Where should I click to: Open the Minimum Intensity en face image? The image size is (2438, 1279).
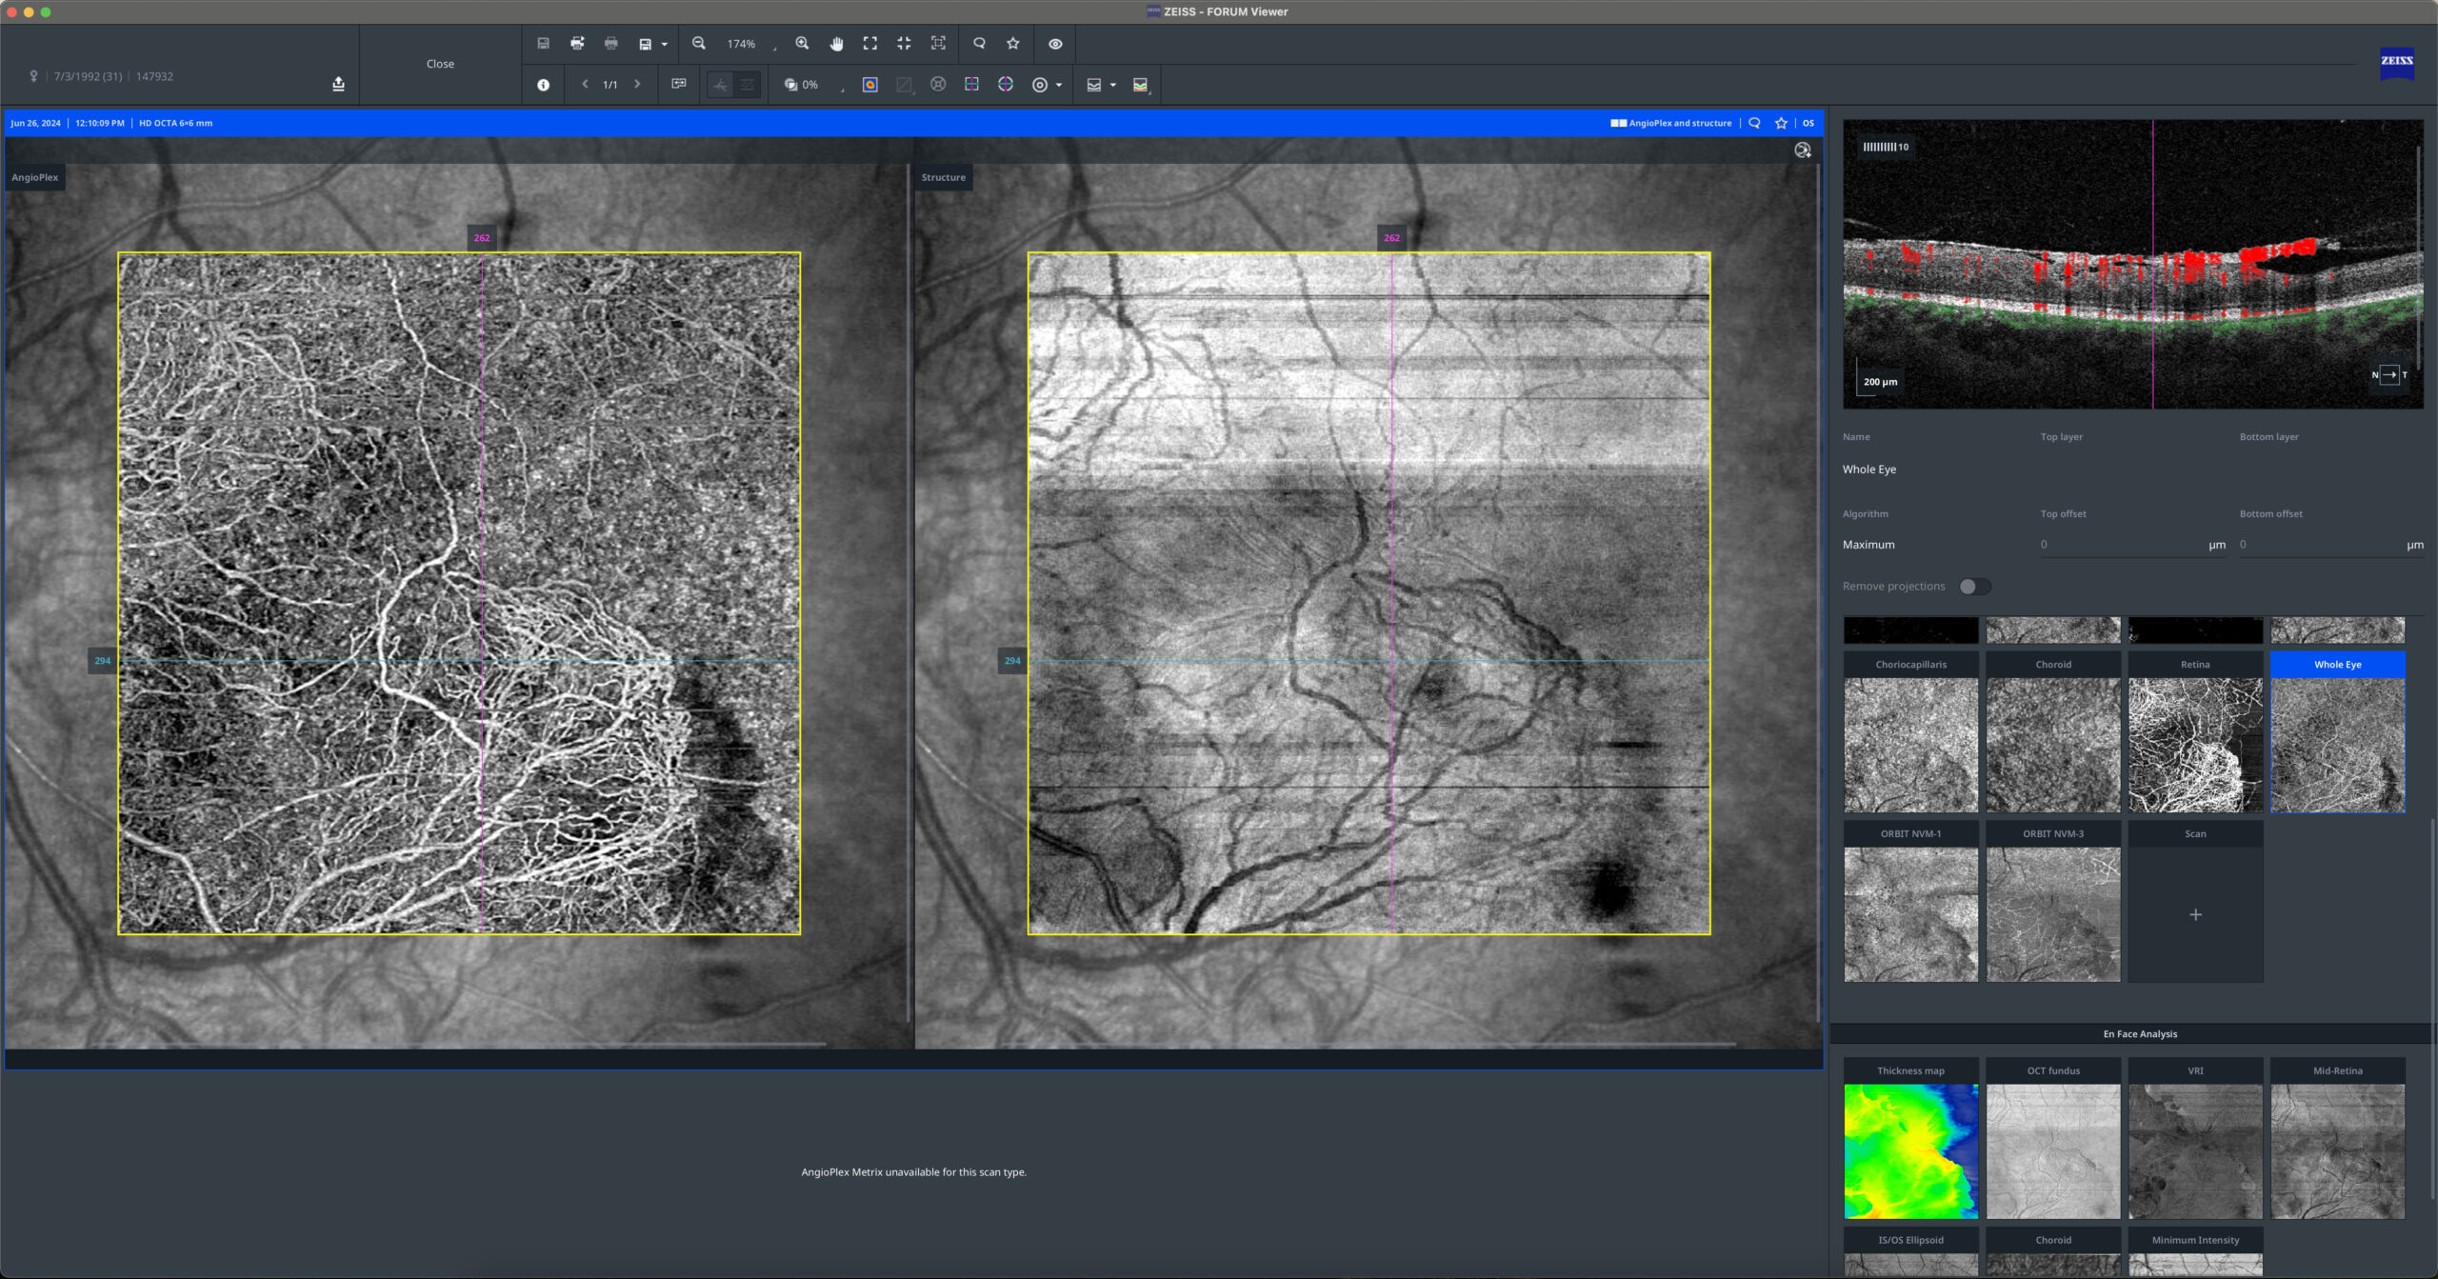(2195, 1252)
